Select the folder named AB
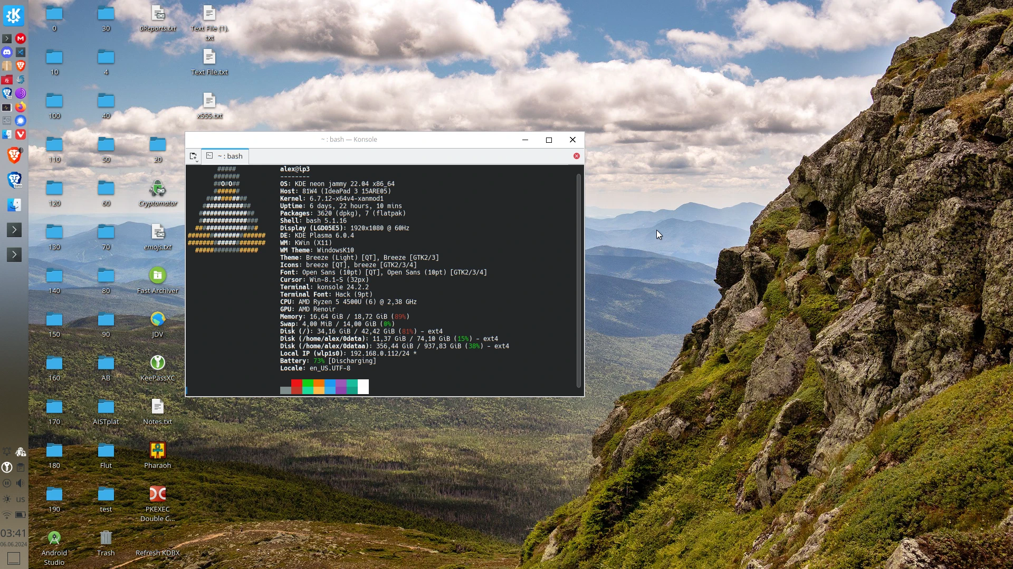The width and height of the screenshot is (1013, 569). pyautogui.click(x=106, y=368)
